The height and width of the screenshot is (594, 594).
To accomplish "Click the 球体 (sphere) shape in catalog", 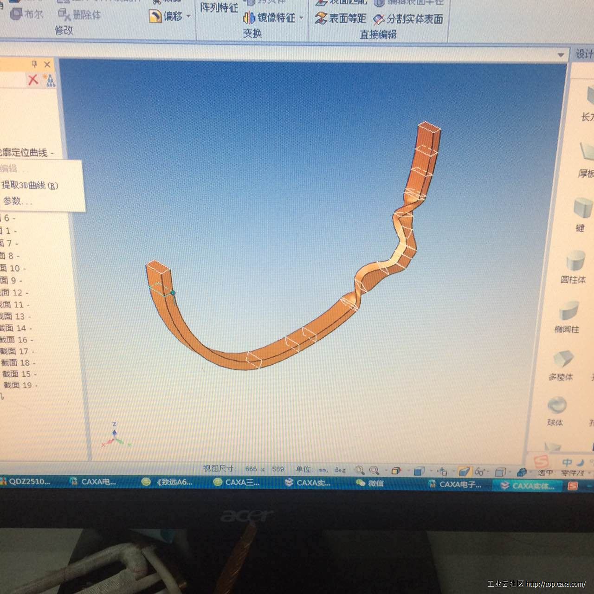I will (556, 411).
